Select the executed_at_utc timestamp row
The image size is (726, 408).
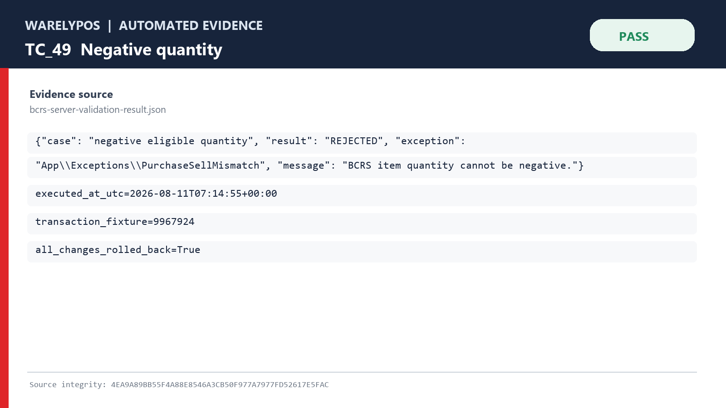362,195
